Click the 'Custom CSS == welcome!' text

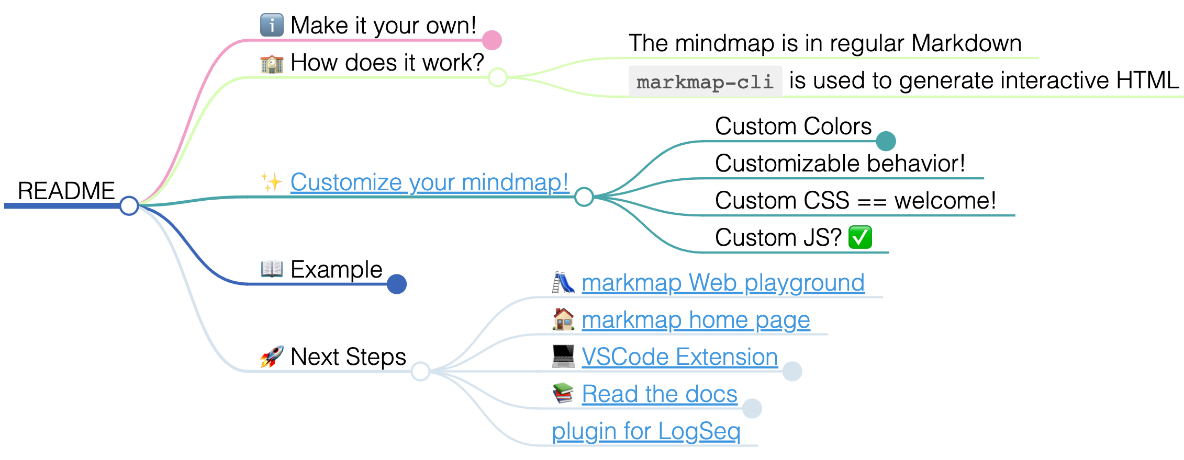[855, 201]
